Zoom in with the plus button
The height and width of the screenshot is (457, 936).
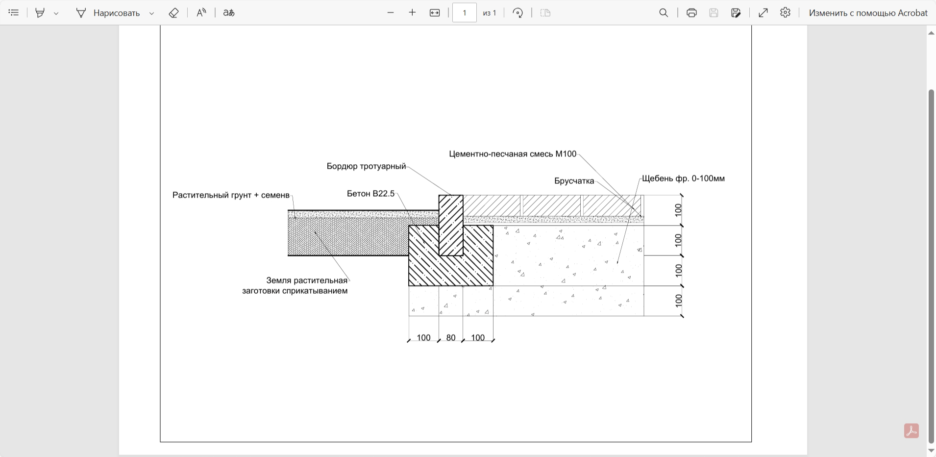412,13
